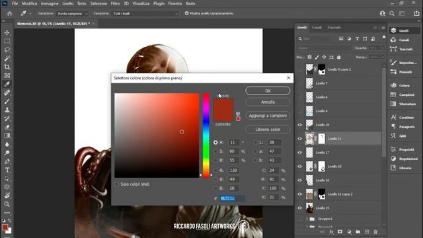Open the layer Opacità dropdown
The height and width of the screenshot is (238, 423).
pyautogui.click(x=383, y=48)
